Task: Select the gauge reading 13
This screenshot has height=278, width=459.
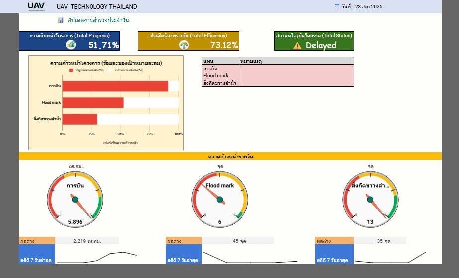Action: point(370,222)
